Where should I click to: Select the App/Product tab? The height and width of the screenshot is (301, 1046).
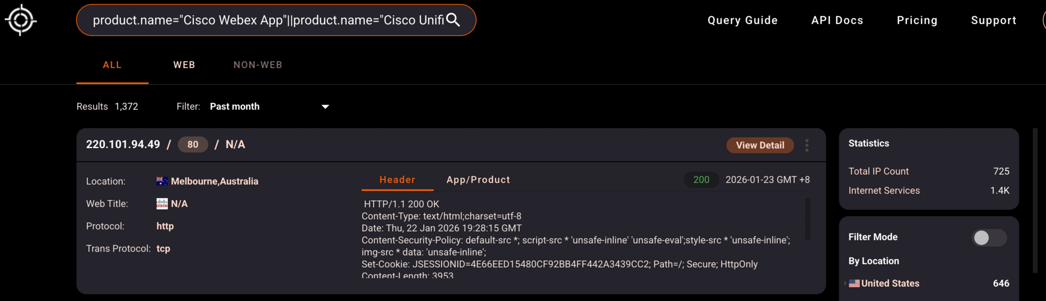pyautogui.click(x=478, y=180)
